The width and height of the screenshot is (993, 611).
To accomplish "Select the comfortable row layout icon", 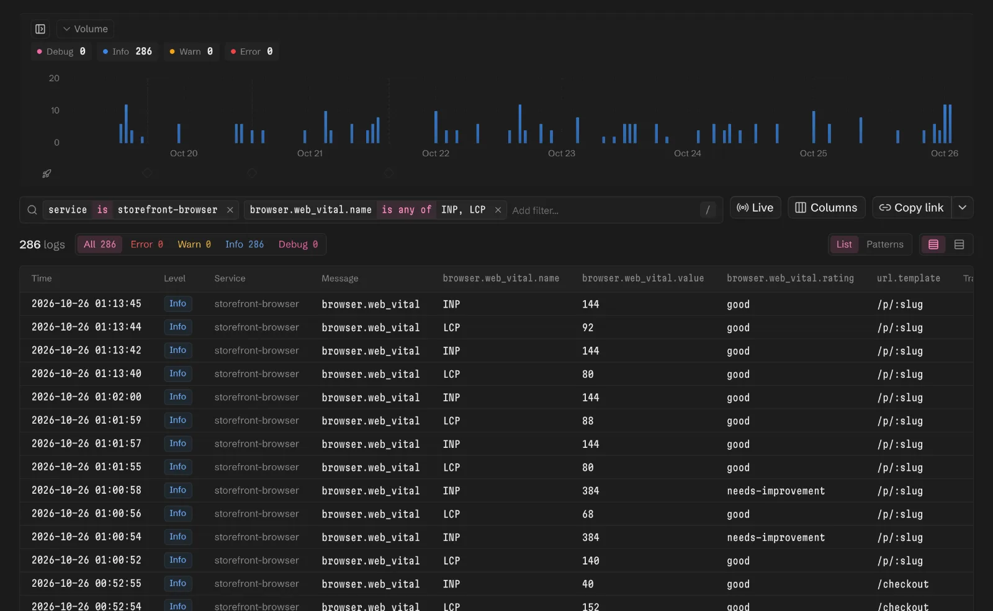I will pyautogui.click(x=959, y=244).
